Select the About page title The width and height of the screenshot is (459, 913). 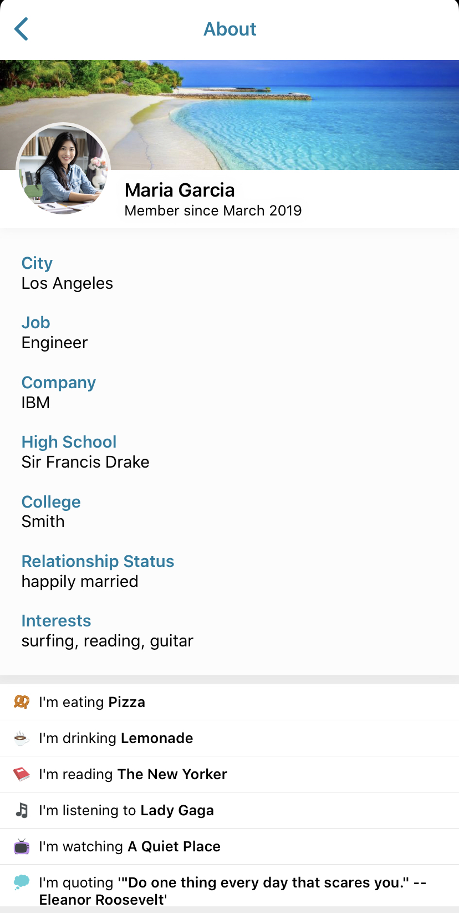229,29
